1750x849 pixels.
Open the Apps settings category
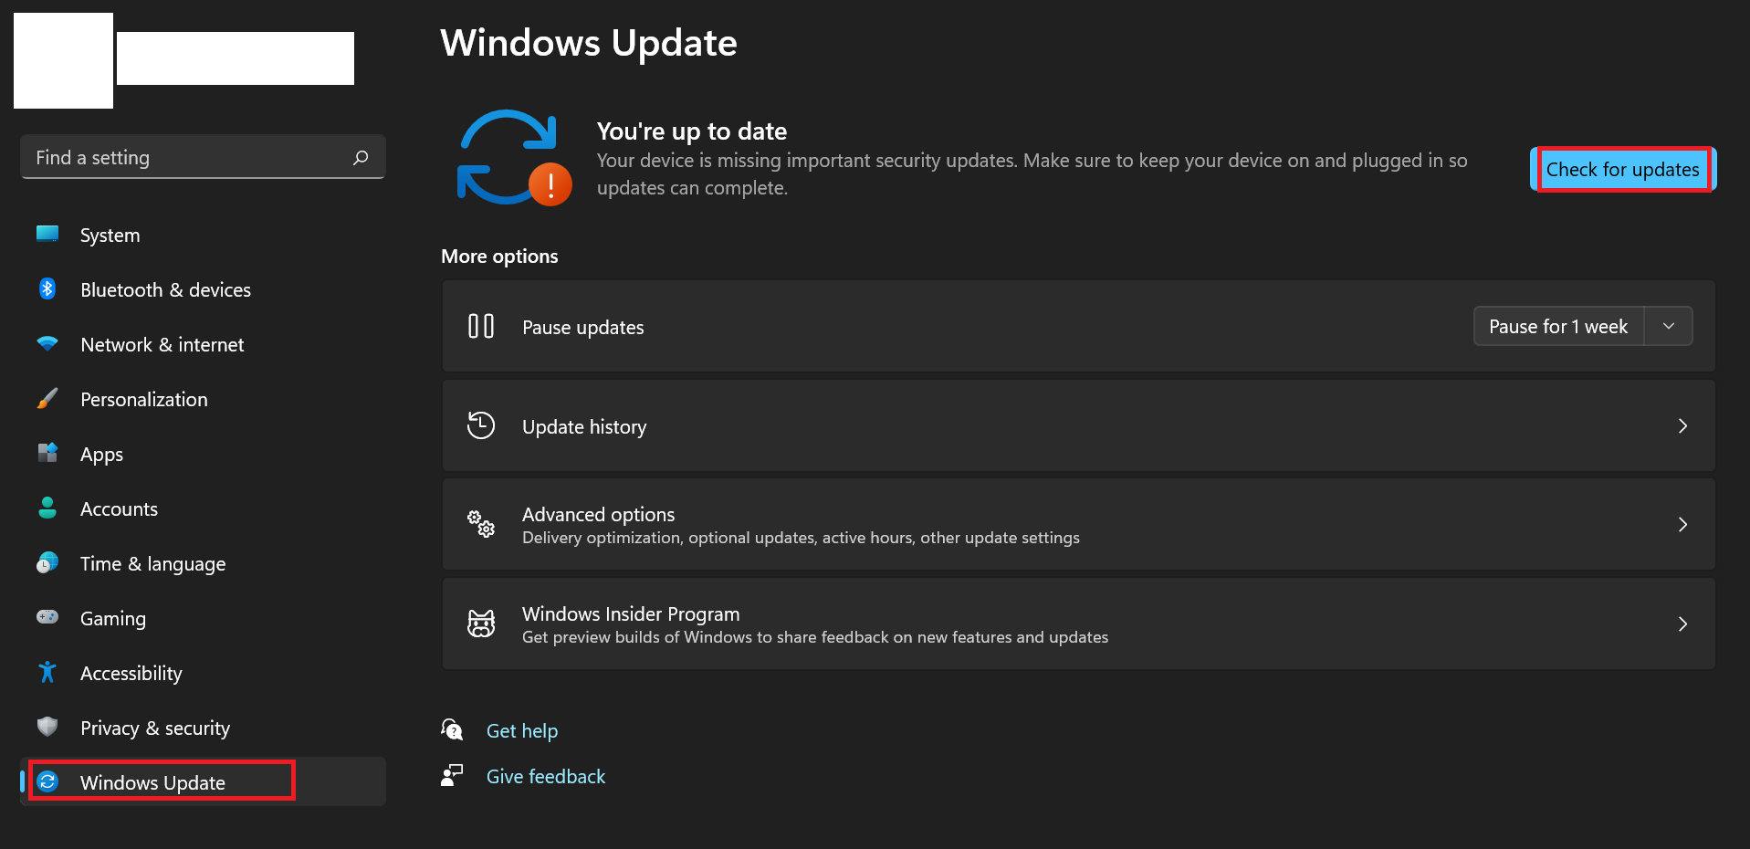pos(203,454)
